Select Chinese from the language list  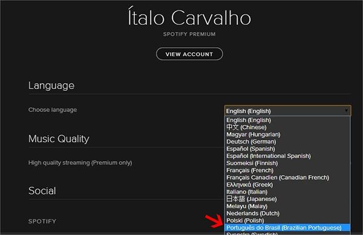[287, 127]
